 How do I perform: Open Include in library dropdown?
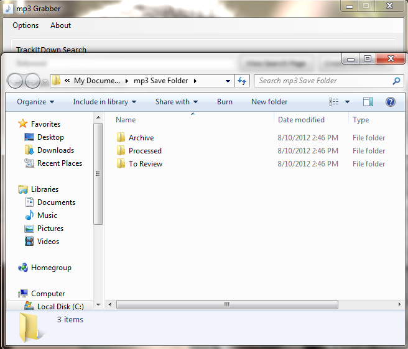coord(104,102)
